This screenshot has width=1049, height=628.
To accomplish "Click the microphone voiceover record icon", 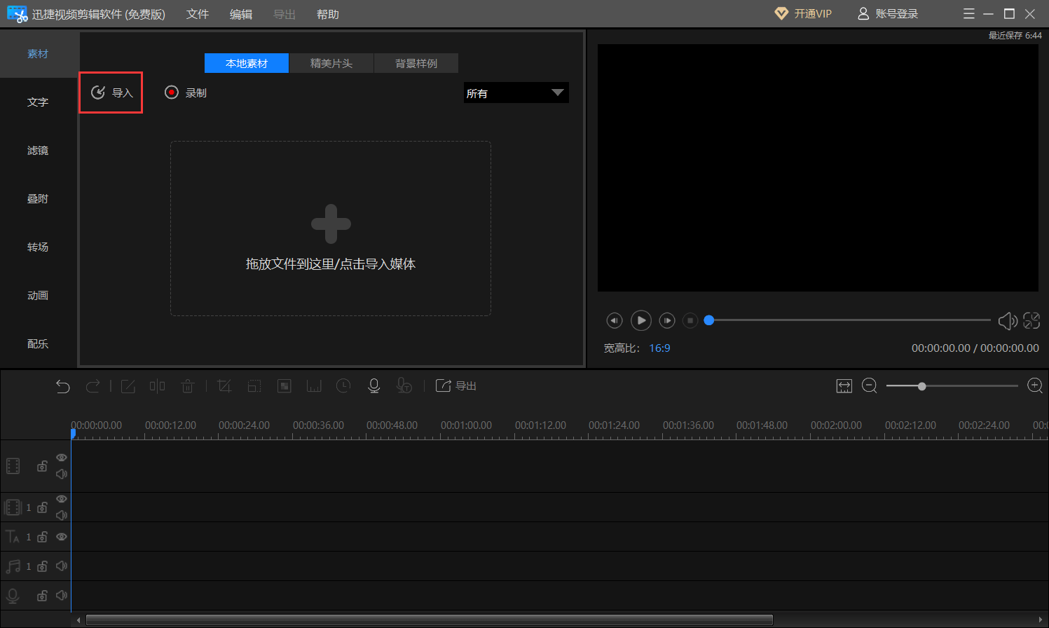I will coord(374,386).
